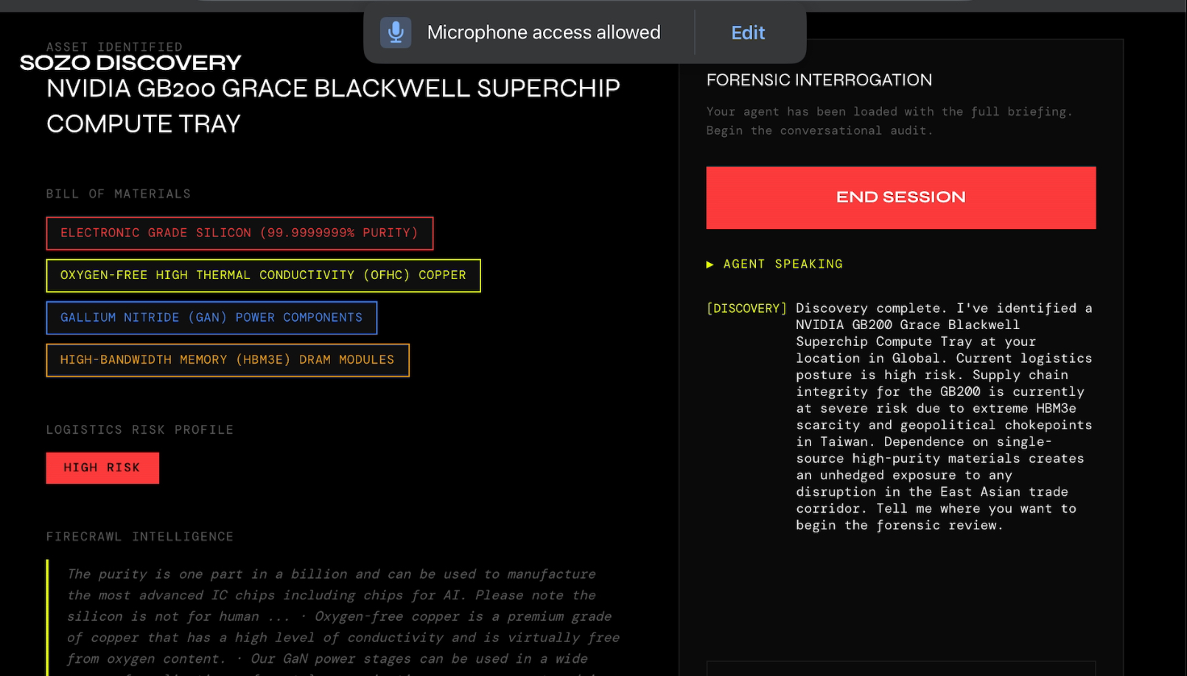This screenshot has width=1187, height=676.
Task: Click the microphone icon in the permission banner
Action: pyautogui.click(x=396, y=32)
